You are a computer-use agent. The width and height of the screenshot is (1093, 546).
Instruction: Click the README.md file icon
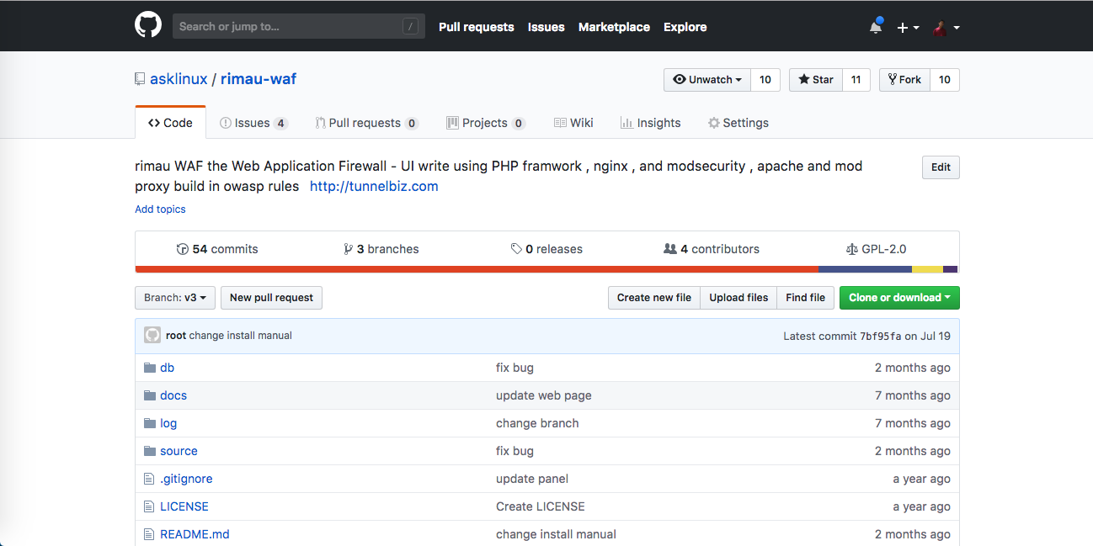(150, 534)
